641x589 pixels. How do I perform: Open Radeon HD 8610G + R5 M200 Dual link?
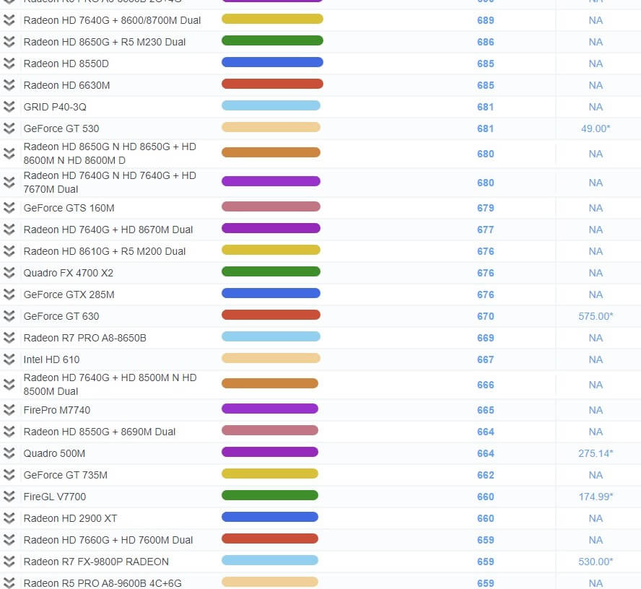105,251
